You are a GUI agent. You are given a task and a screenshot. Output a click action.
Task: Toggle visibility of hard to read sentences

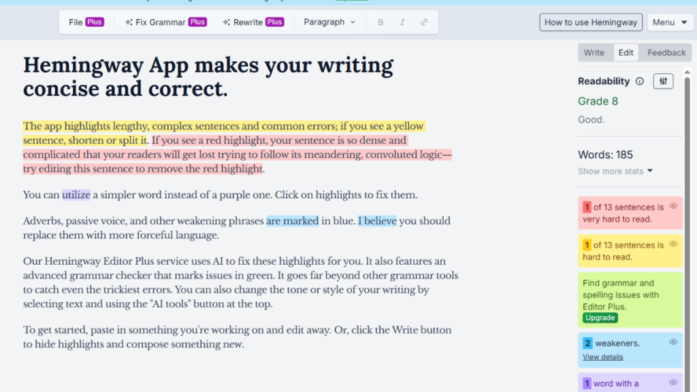point(673,244)
